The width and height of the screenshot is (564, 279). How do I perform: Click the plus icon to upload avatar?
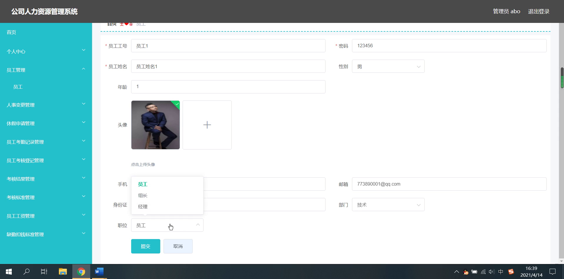pos(207,125)
